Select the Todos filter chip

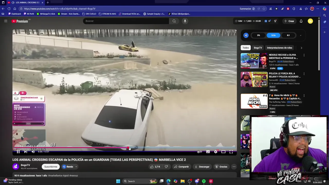[x=246, y=48]
